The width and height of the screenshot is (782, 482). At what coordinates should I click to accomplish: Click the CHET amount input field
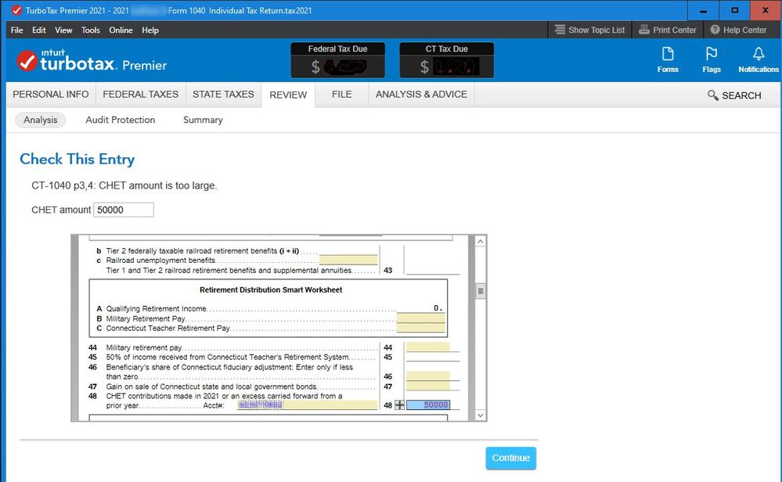click(124, 210)
